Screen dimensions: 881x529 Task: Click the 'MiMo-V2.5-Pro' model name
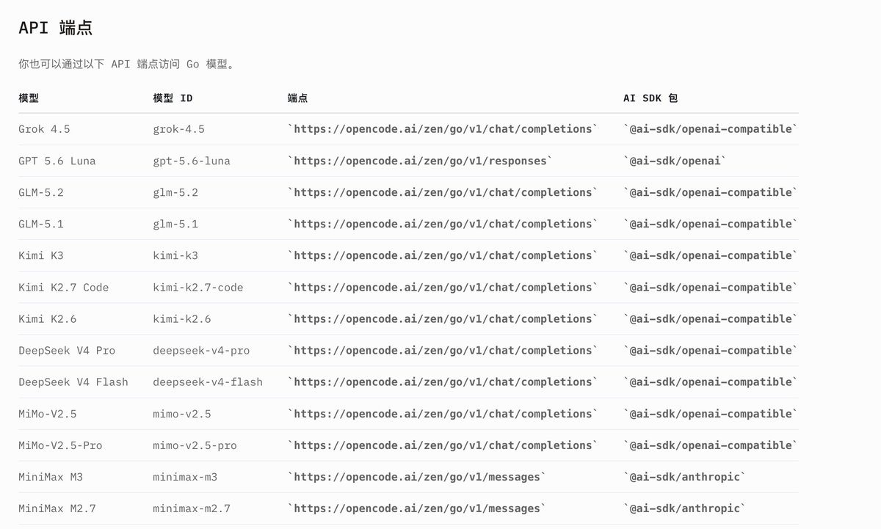pyautogui.click(x=60, y=445)
